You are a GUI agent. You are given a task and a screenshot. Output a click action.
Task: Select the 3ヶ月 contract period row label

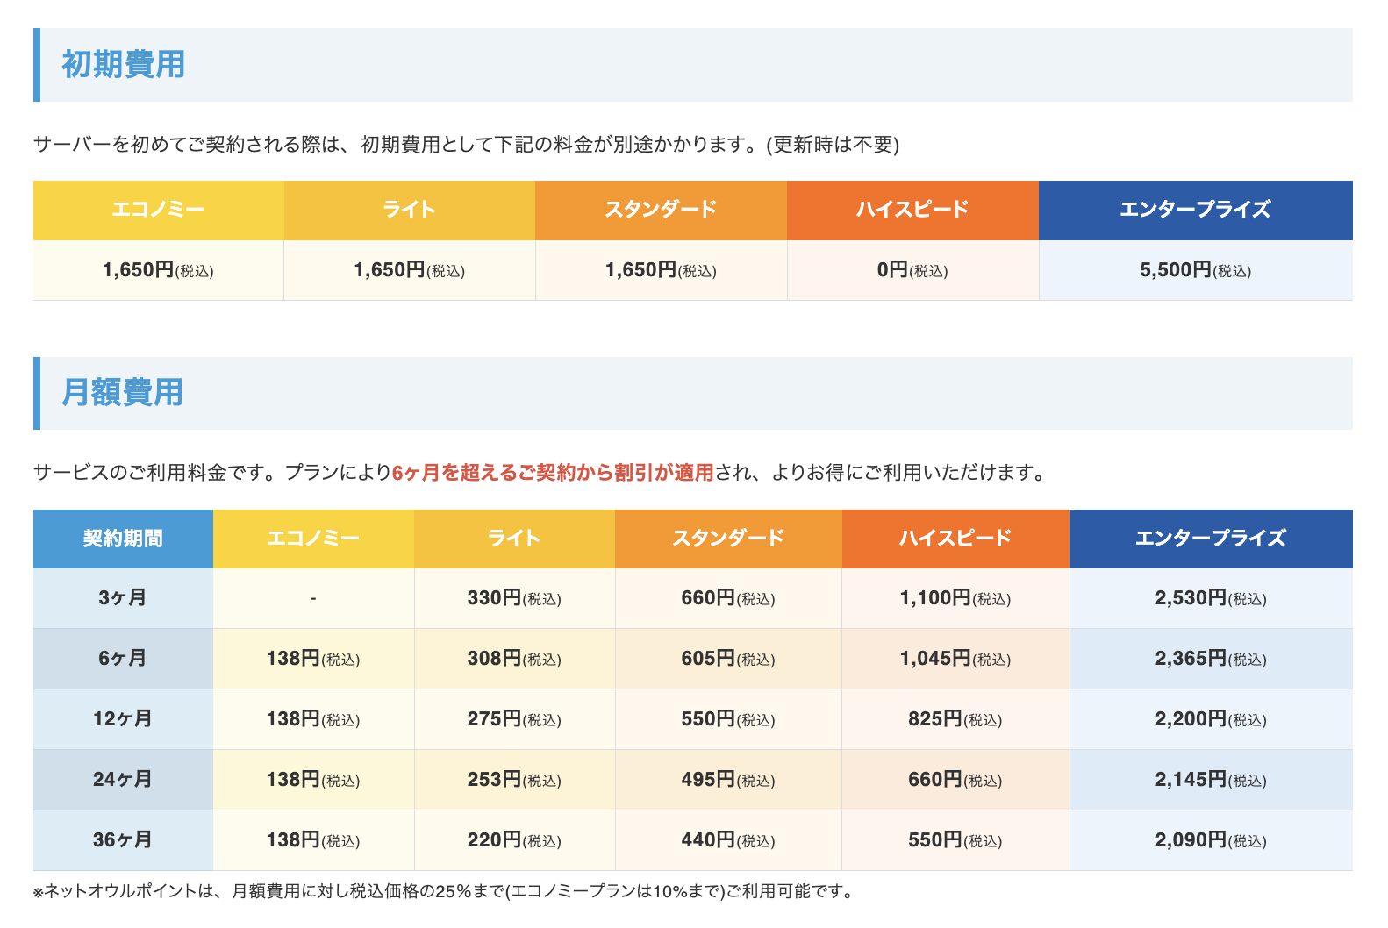click(123, 598)
